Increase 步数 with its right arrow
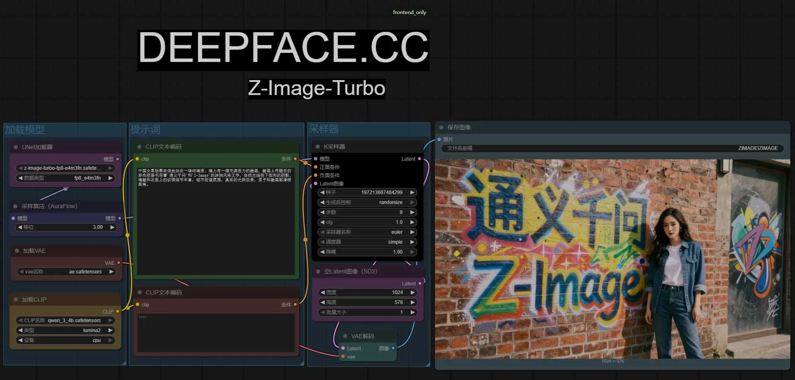Viewport: 795px width, 380px height. (412, 212)
